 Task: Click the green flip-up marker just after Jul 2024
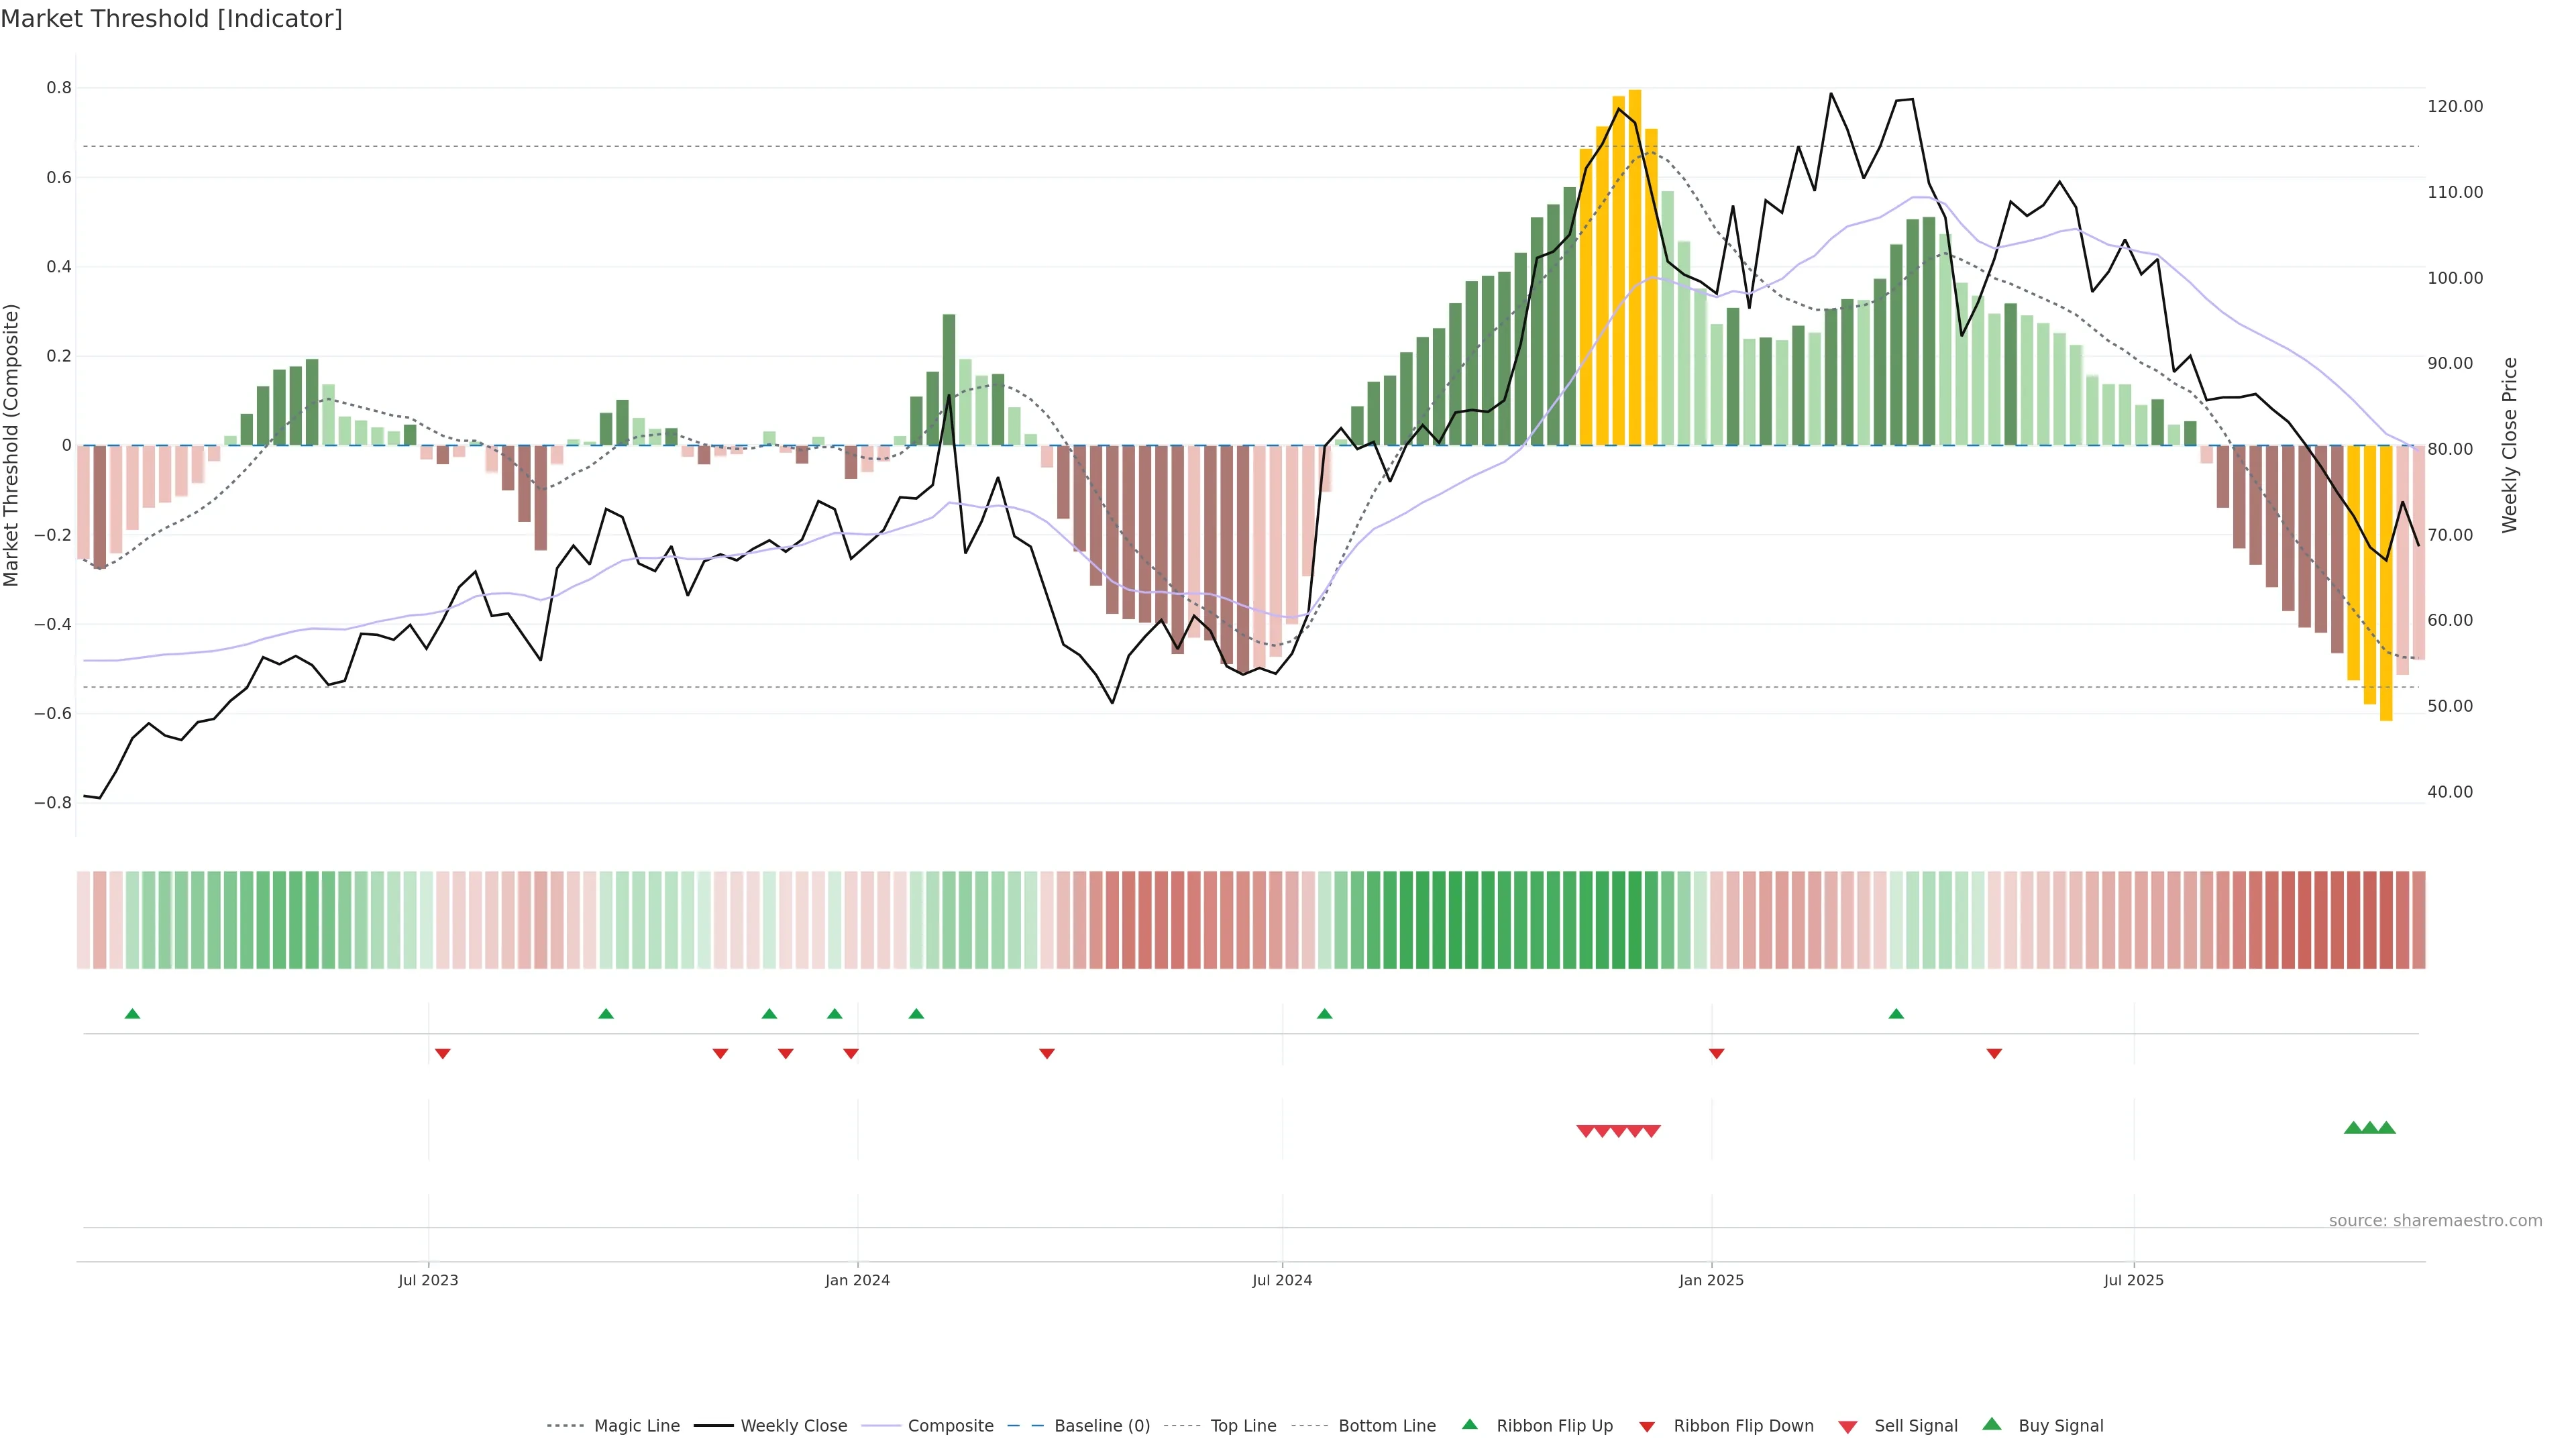click(x=1325, y=1014)
